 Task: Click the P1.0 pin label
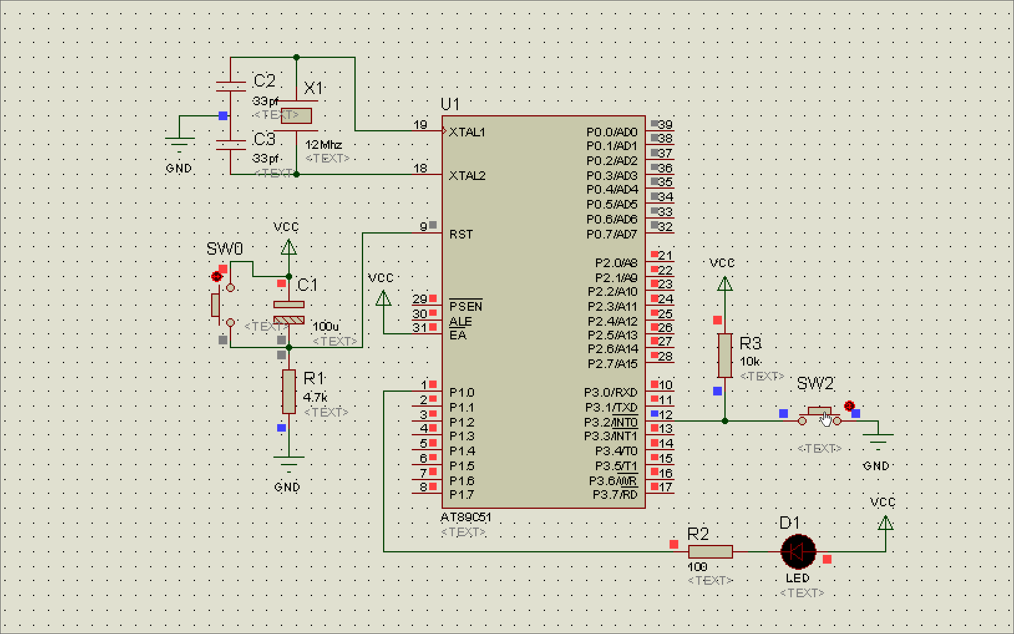[462, 392]
